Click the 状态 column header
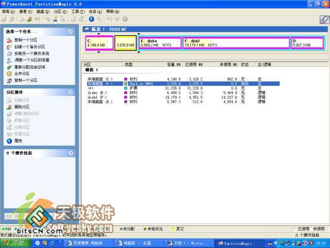 [246, 65]
